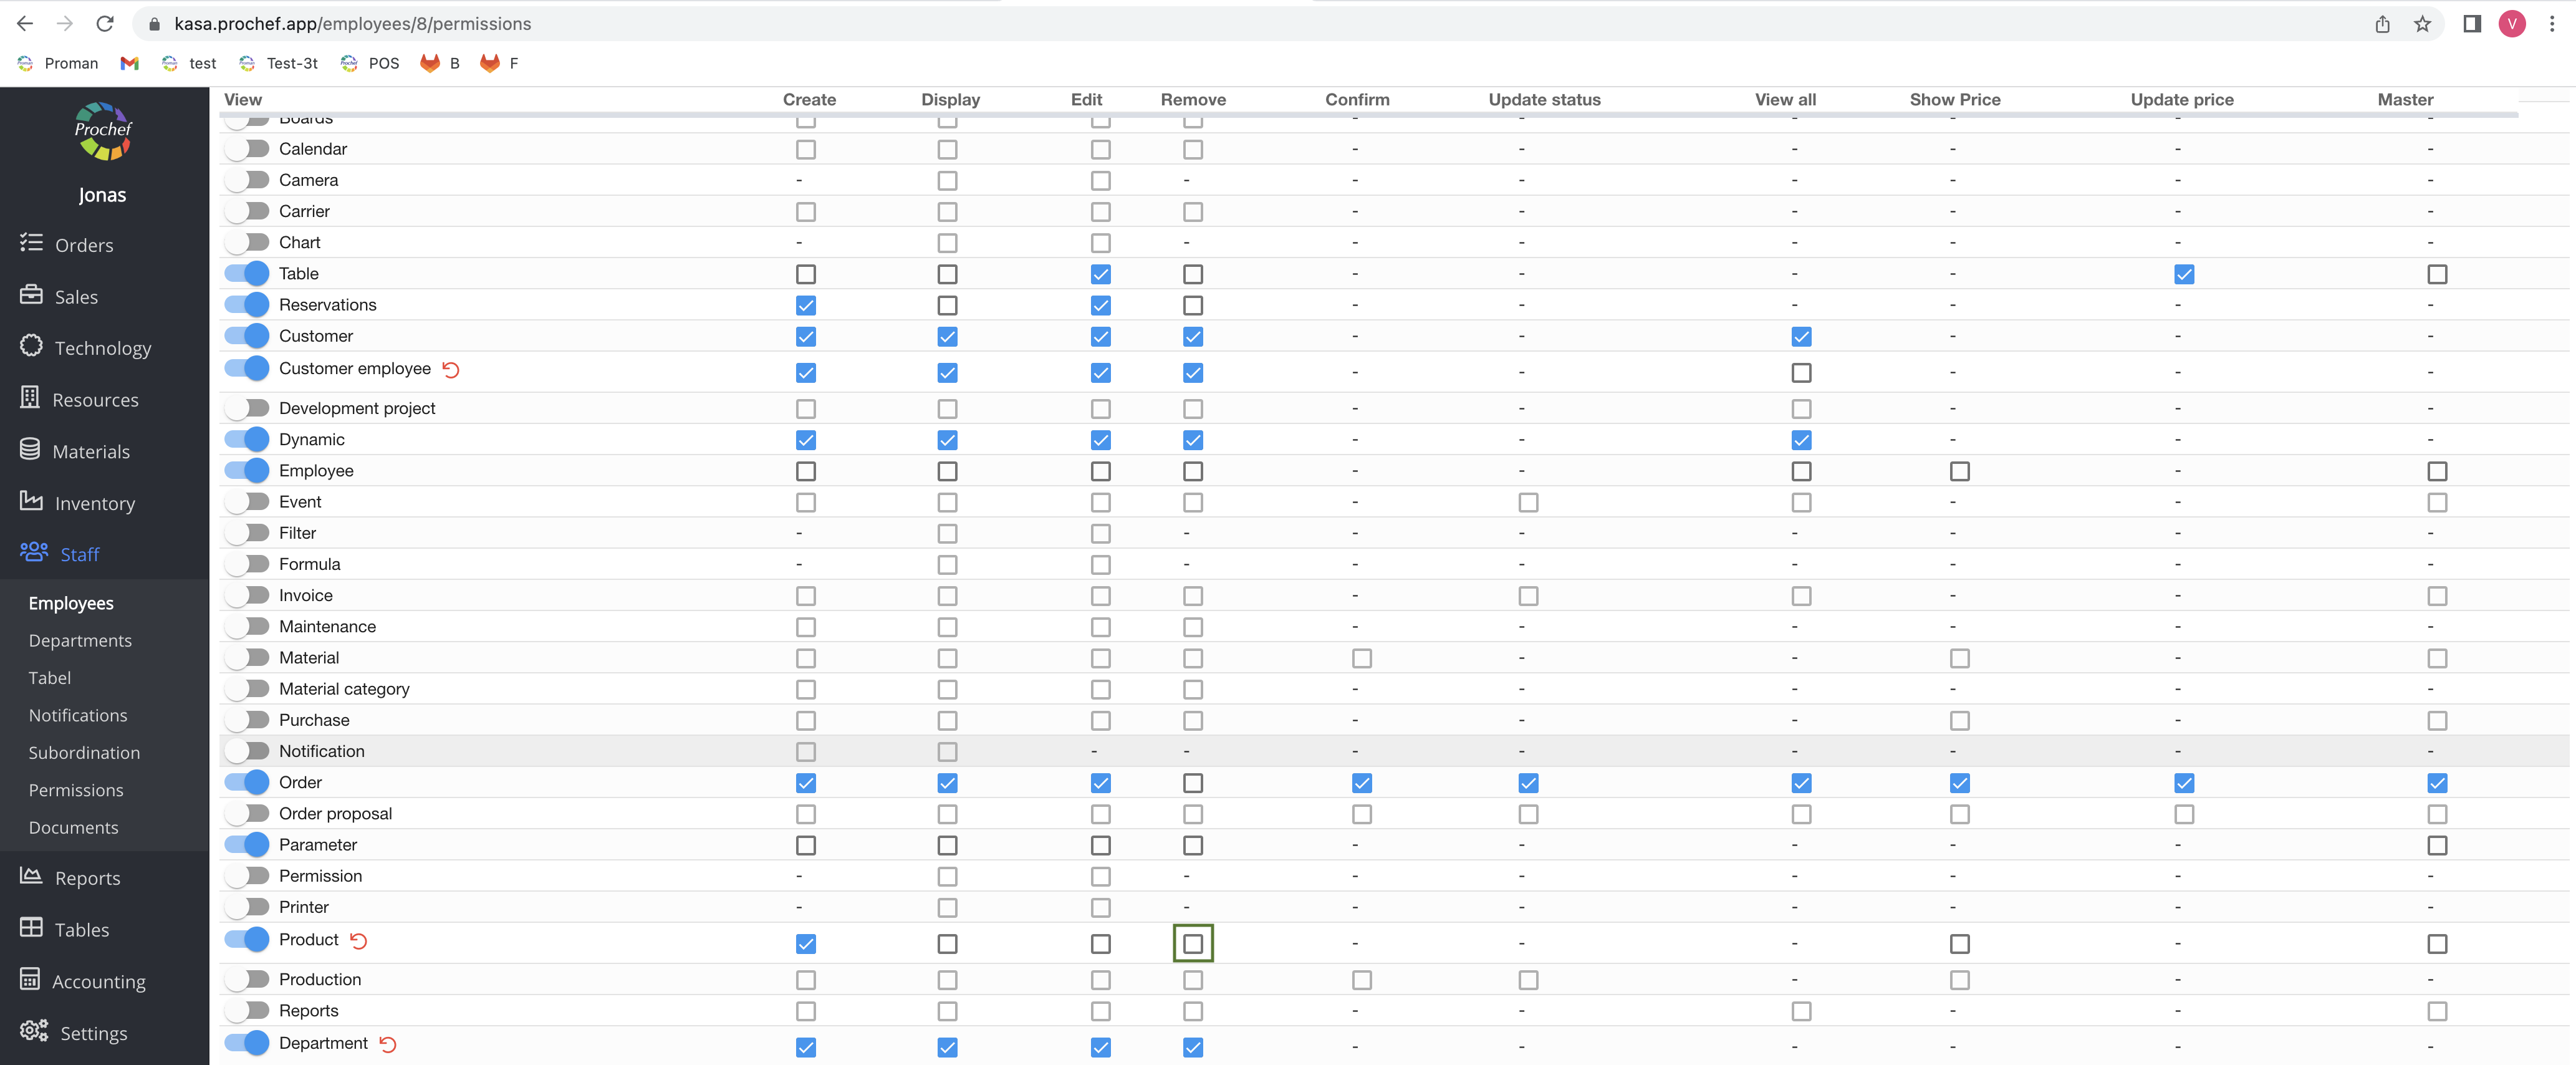This screenshot has height=1065, width=2576.
Task: Collapse the Staff sidebar section
Action: (x=79, y=554)
